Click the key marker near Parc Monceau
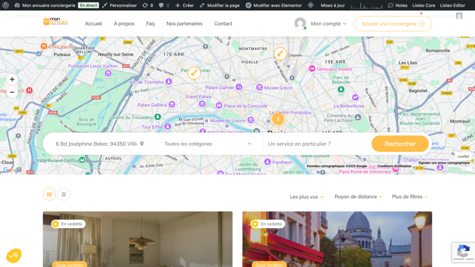 coord(194,74)
